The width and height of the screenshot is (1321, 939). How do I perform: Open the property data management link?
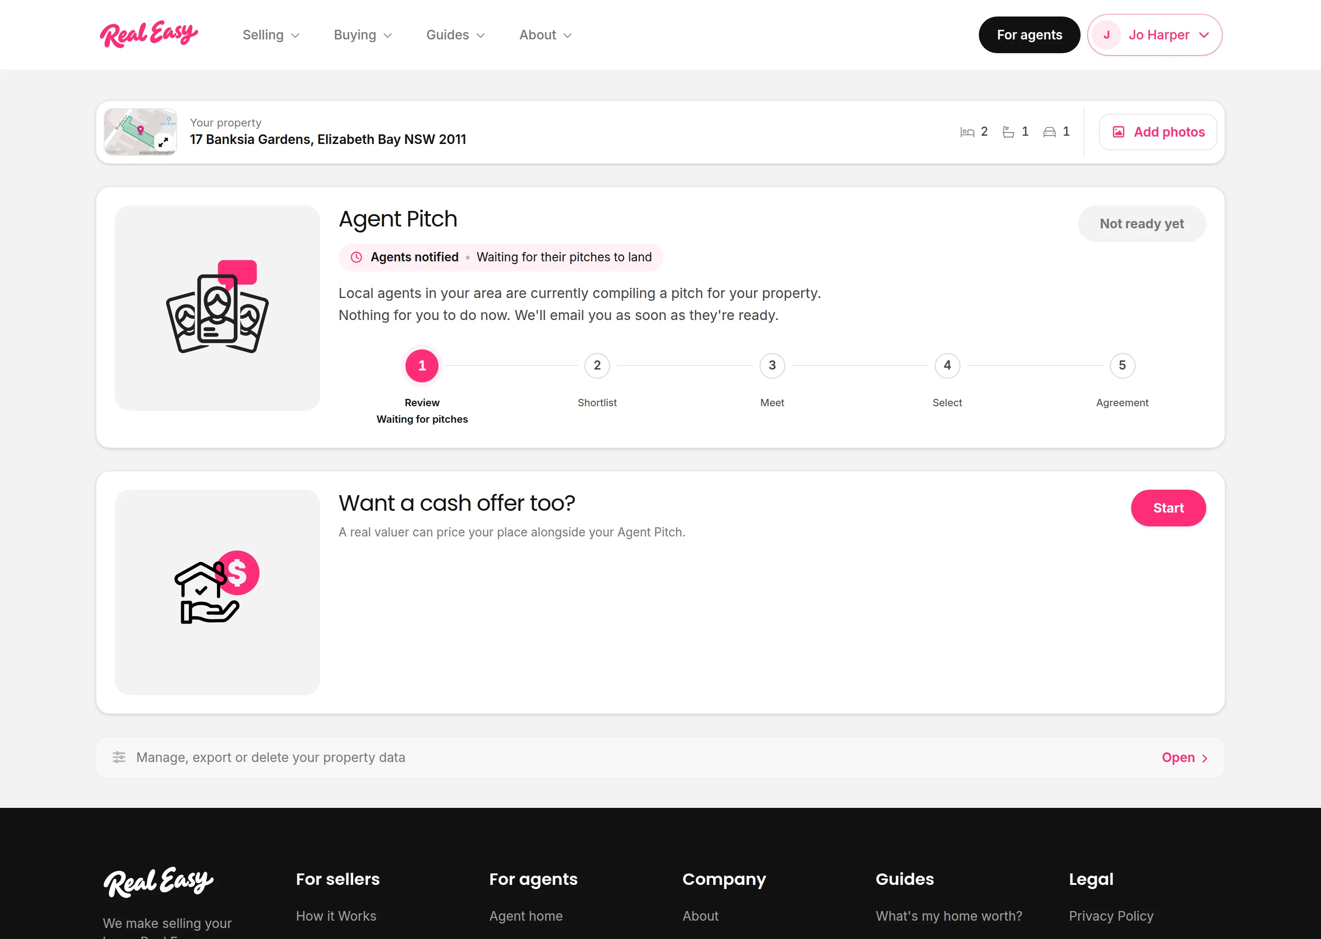[1184, 757]
